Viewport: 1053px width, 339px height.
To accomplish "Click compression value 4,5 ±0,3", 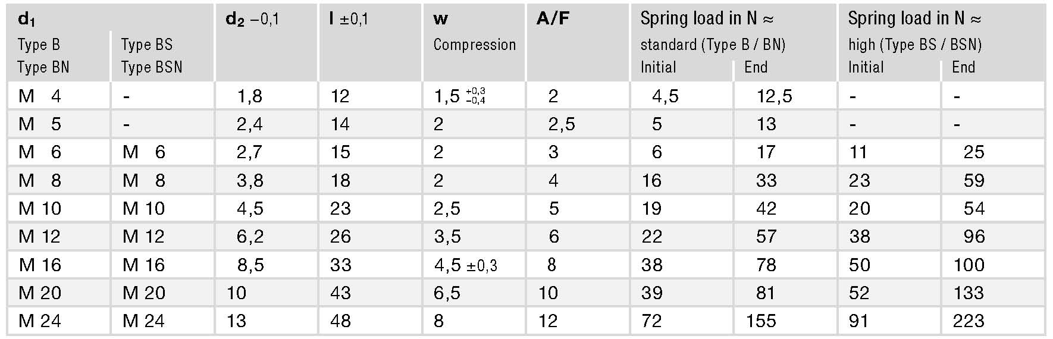I will pyautogui.click(x=465, y=265).
